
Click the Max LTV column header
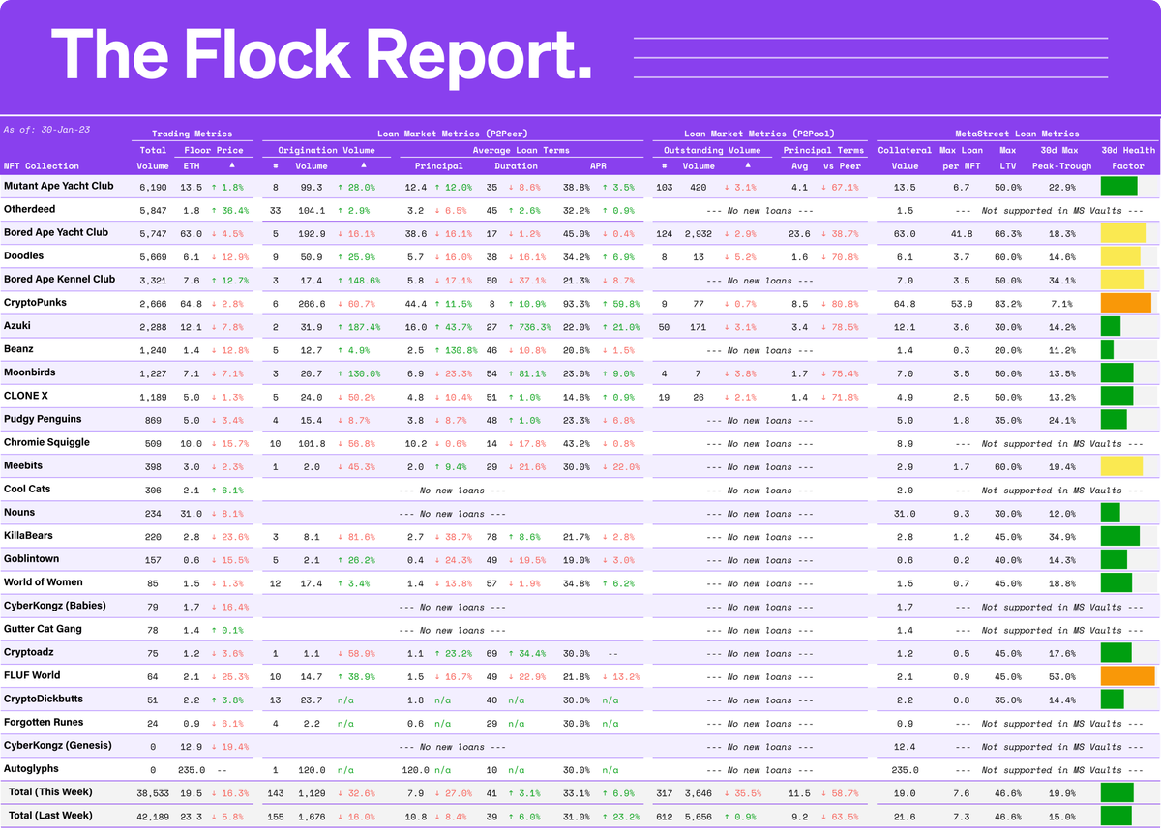tap(1007, 158)
